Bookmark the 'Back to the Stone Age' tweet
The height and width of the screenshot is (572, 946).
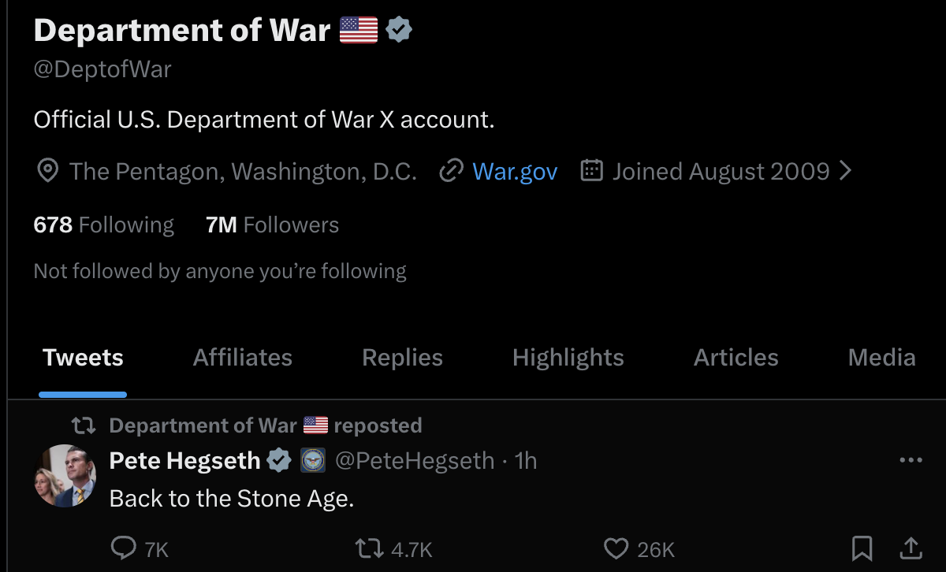point(862,548)
